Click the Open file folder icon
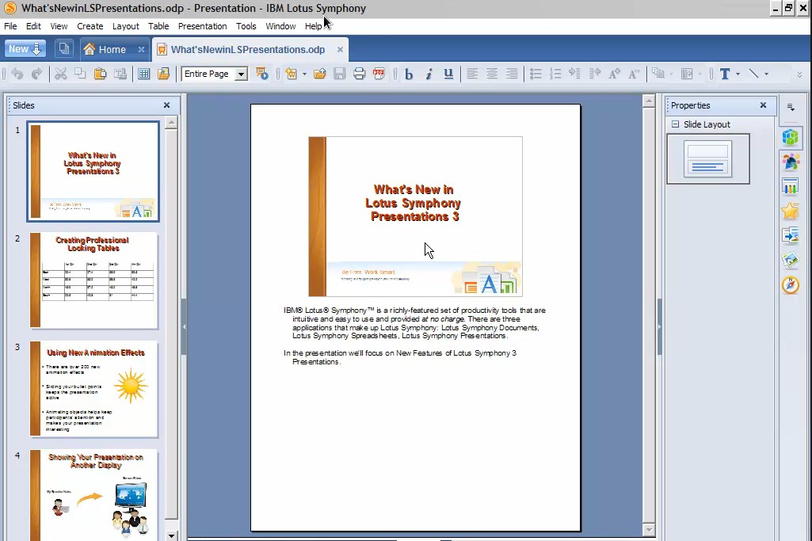Screen dimensions: 812x541 pos(320,74)
